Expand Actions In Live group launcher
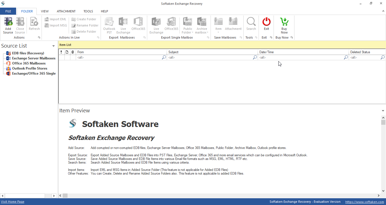The image size is (386, 205). 98,37
